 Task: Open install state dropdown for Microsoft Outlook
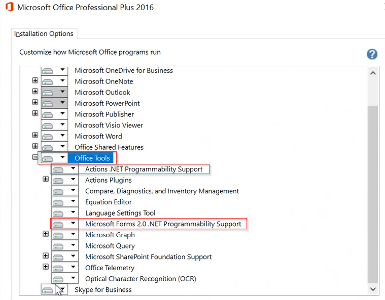coord(54,92)
